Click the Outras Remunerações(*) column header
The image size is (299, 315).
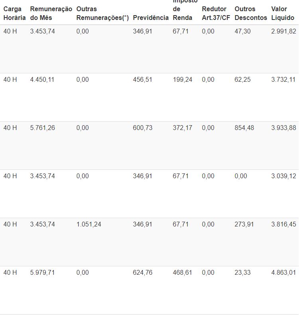pos(102,13)
